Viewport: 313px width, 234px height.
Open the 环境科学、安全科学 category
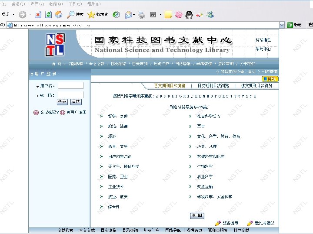215,197
